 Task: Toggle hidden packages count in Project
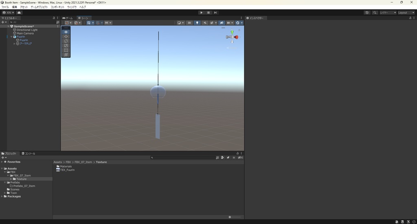click(240, 158)
